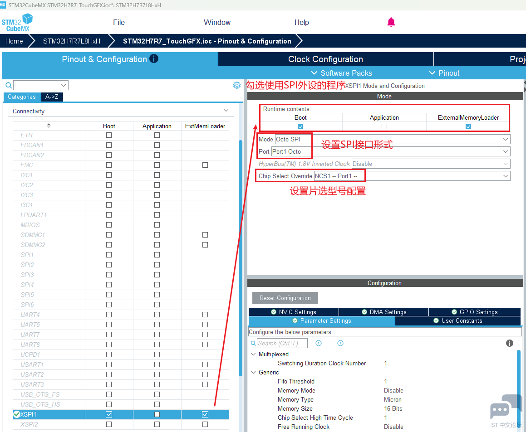This screenshot has width=526, height=432.
Task: Open the DMA Settings tab
Action: 384,312
